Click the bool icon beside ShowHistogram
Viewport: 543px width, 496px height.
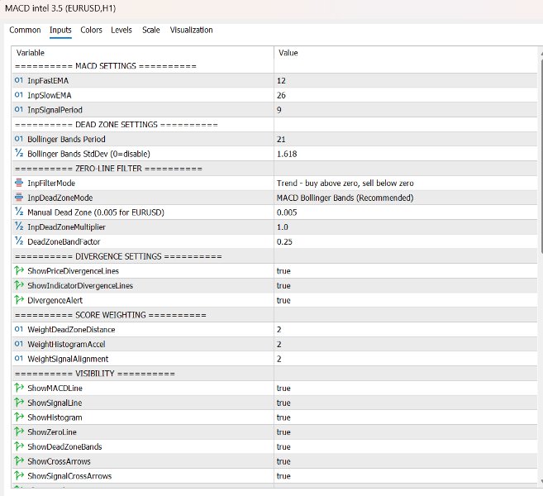pyautogui.click(x=19, y=417)
